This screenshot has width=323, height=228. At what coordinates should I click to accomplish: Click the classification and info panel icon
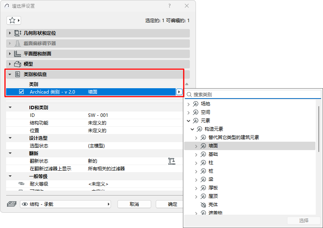tap(18, 74)
